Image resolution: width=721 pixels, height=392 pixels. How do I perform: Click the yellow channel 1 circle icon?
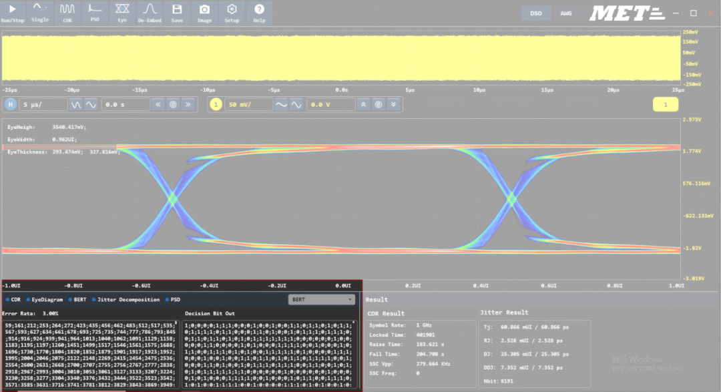[216, 104]
